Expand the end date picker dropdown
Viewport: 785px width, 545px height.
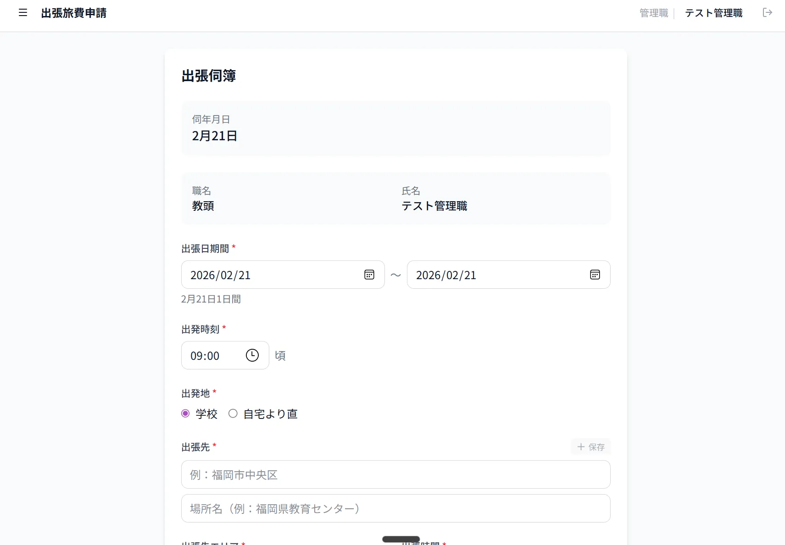[x=595, y=275]
